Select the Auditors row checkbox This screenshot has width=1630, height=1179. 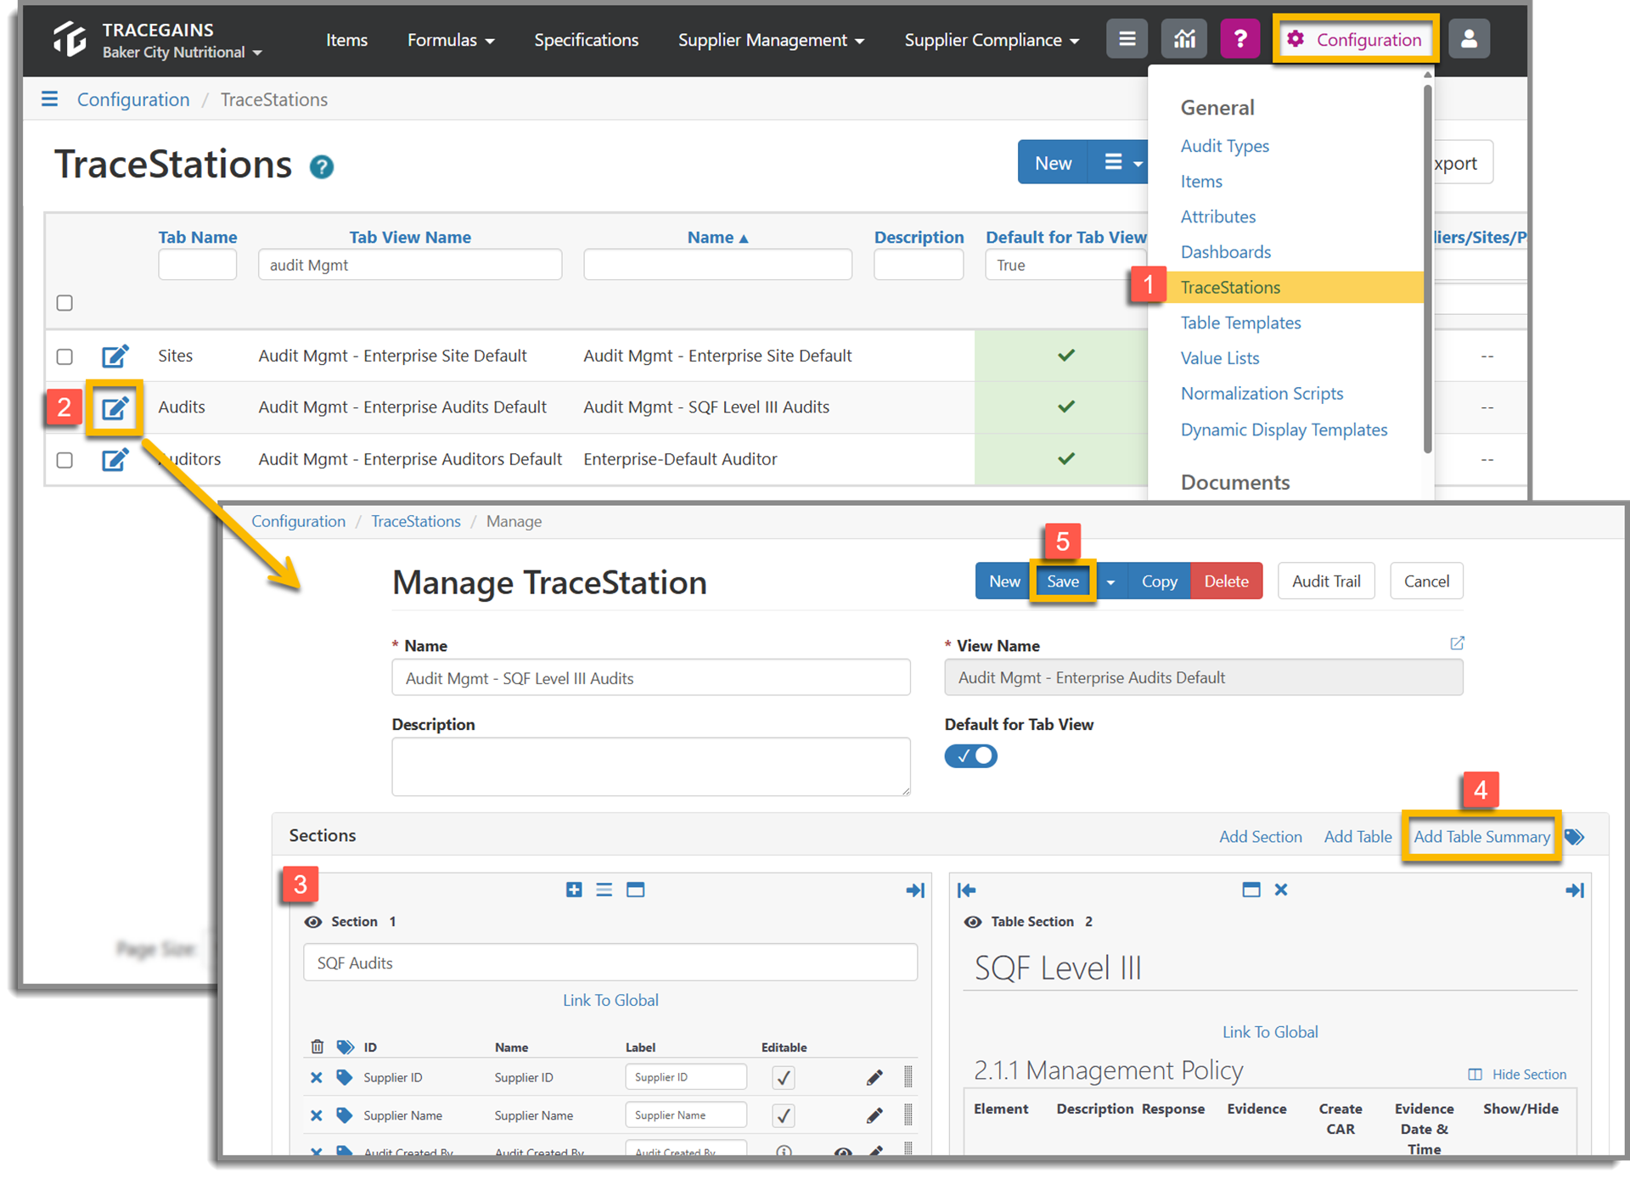point(65,460)
